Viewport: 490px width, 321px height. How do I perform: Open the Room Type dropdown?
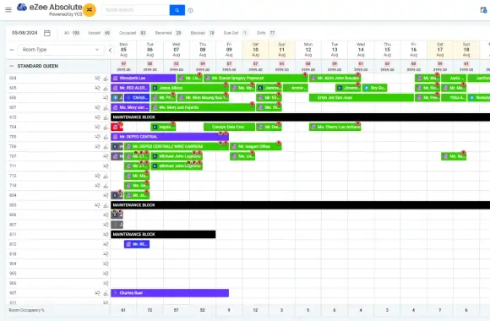coord(61,50)
